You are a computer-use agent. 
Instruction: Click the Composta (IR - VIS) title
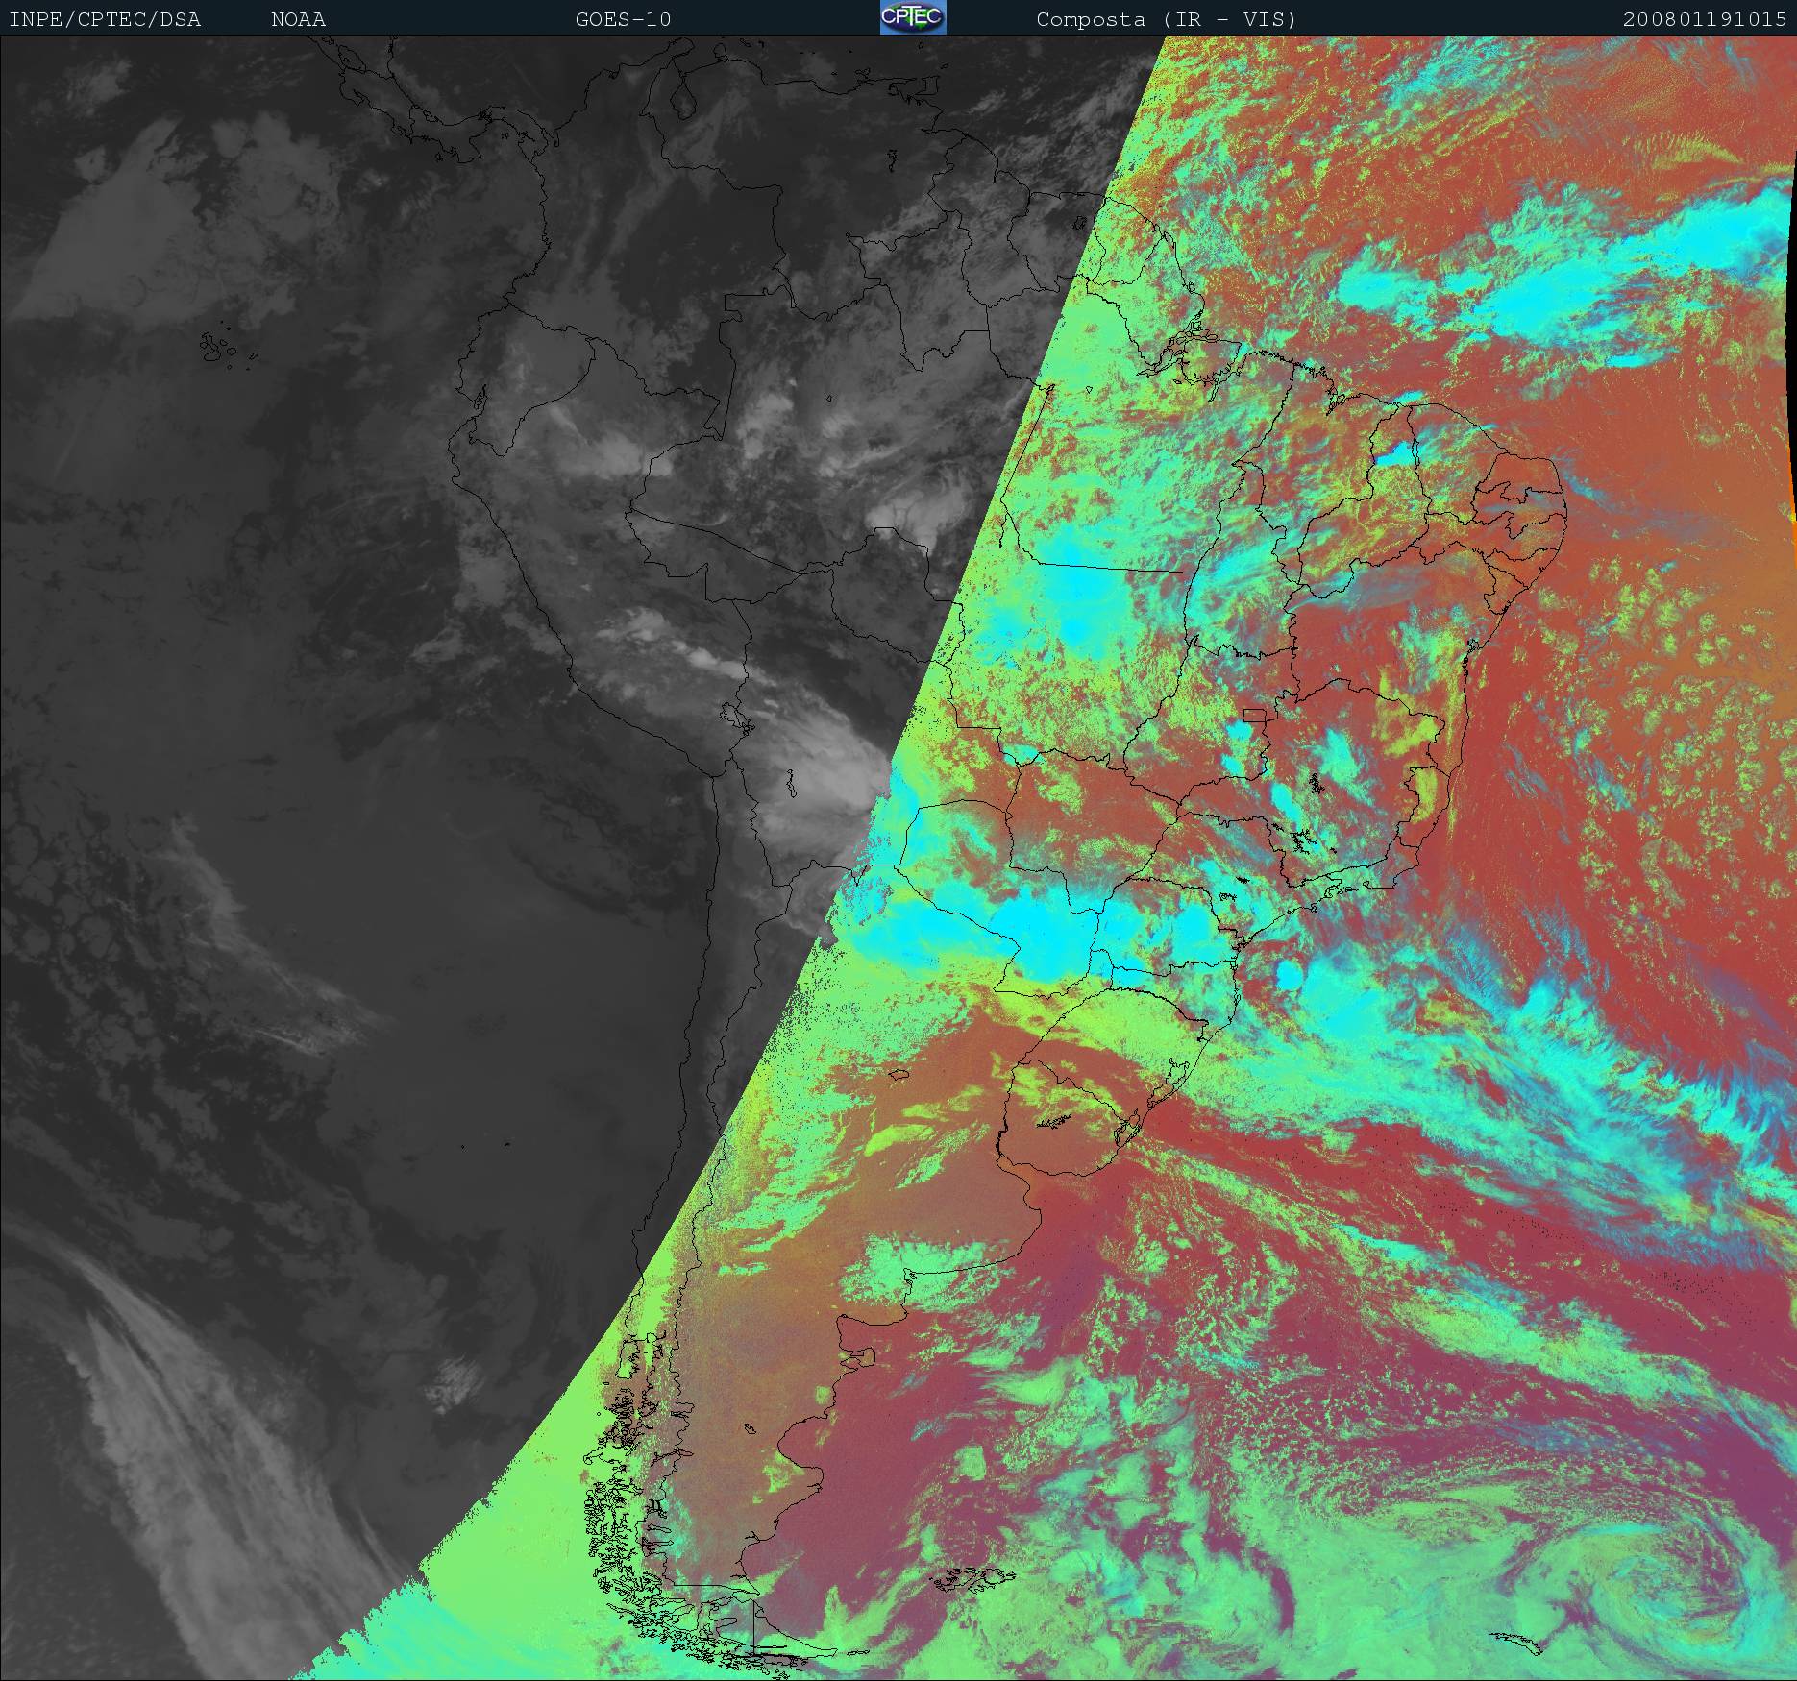[x=1166, y=19]
